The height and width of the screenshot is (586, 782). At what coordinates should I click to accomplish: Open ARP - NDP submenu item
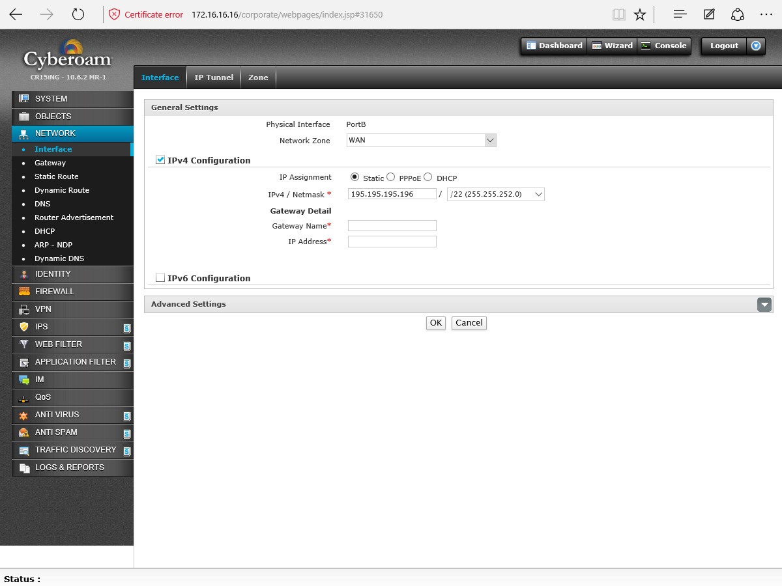[53, 245]
